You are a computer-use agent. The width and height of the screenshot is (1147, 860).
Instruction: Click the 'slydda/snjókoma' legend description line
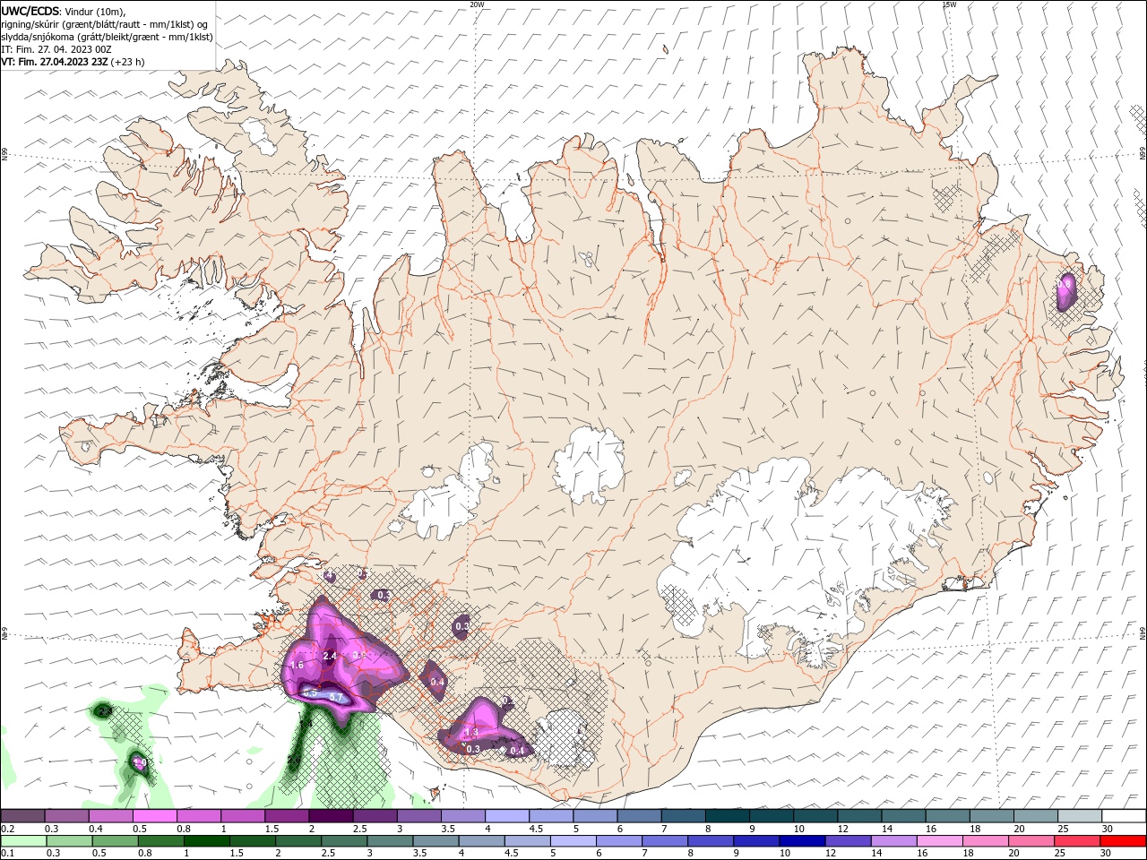coord(107,37)
